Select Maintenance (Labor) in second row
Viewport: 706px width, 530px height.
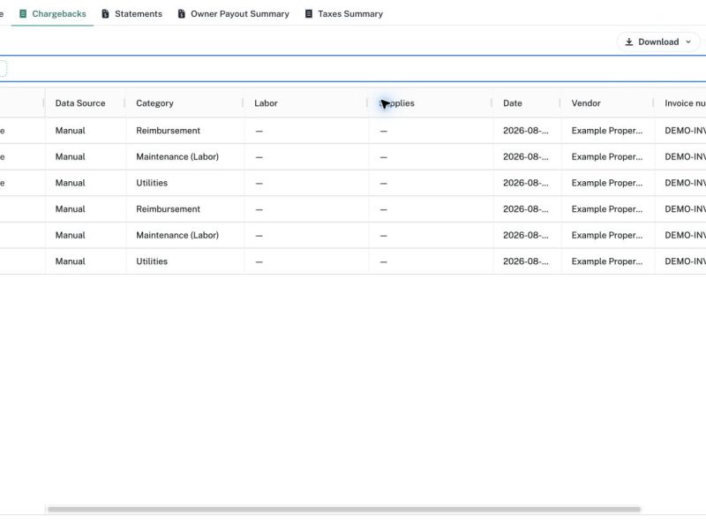tap(177, 157)
